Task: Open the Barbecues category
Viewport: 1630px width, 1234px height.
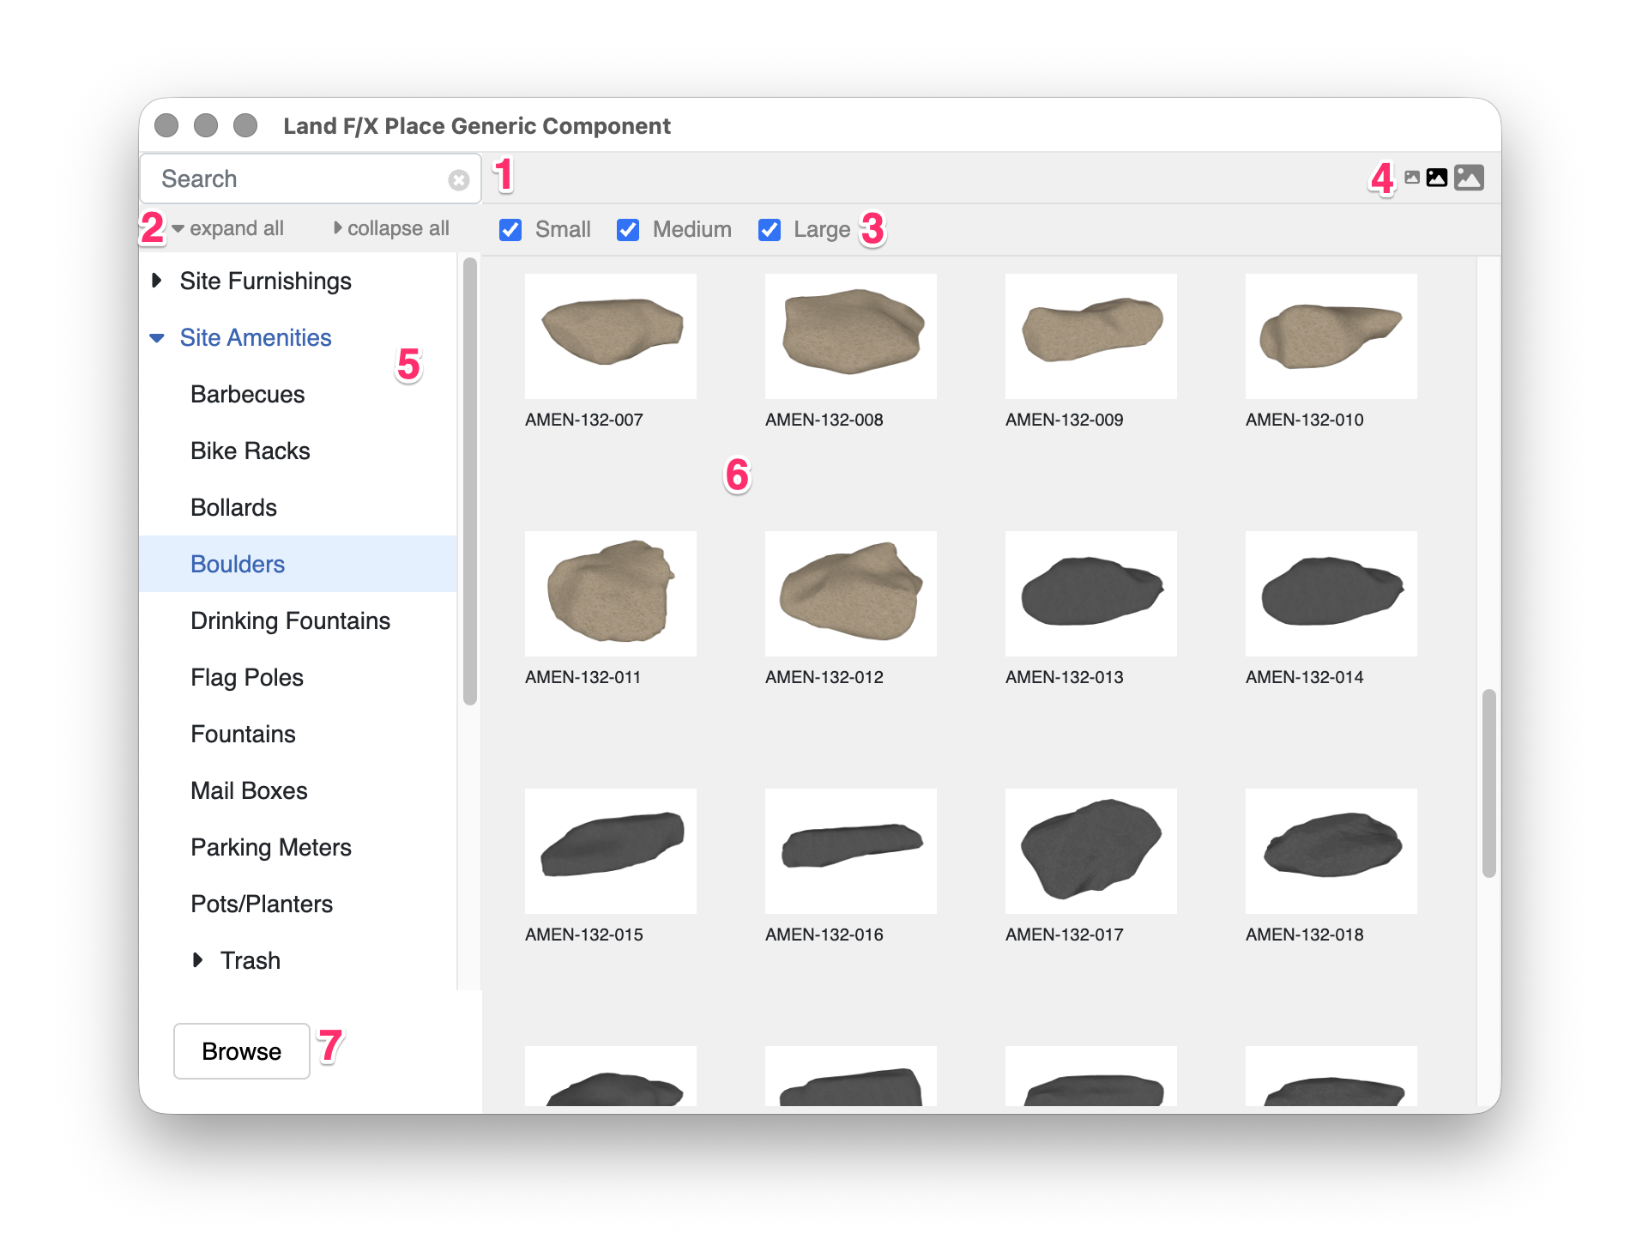Action: (x=248, y=395)
